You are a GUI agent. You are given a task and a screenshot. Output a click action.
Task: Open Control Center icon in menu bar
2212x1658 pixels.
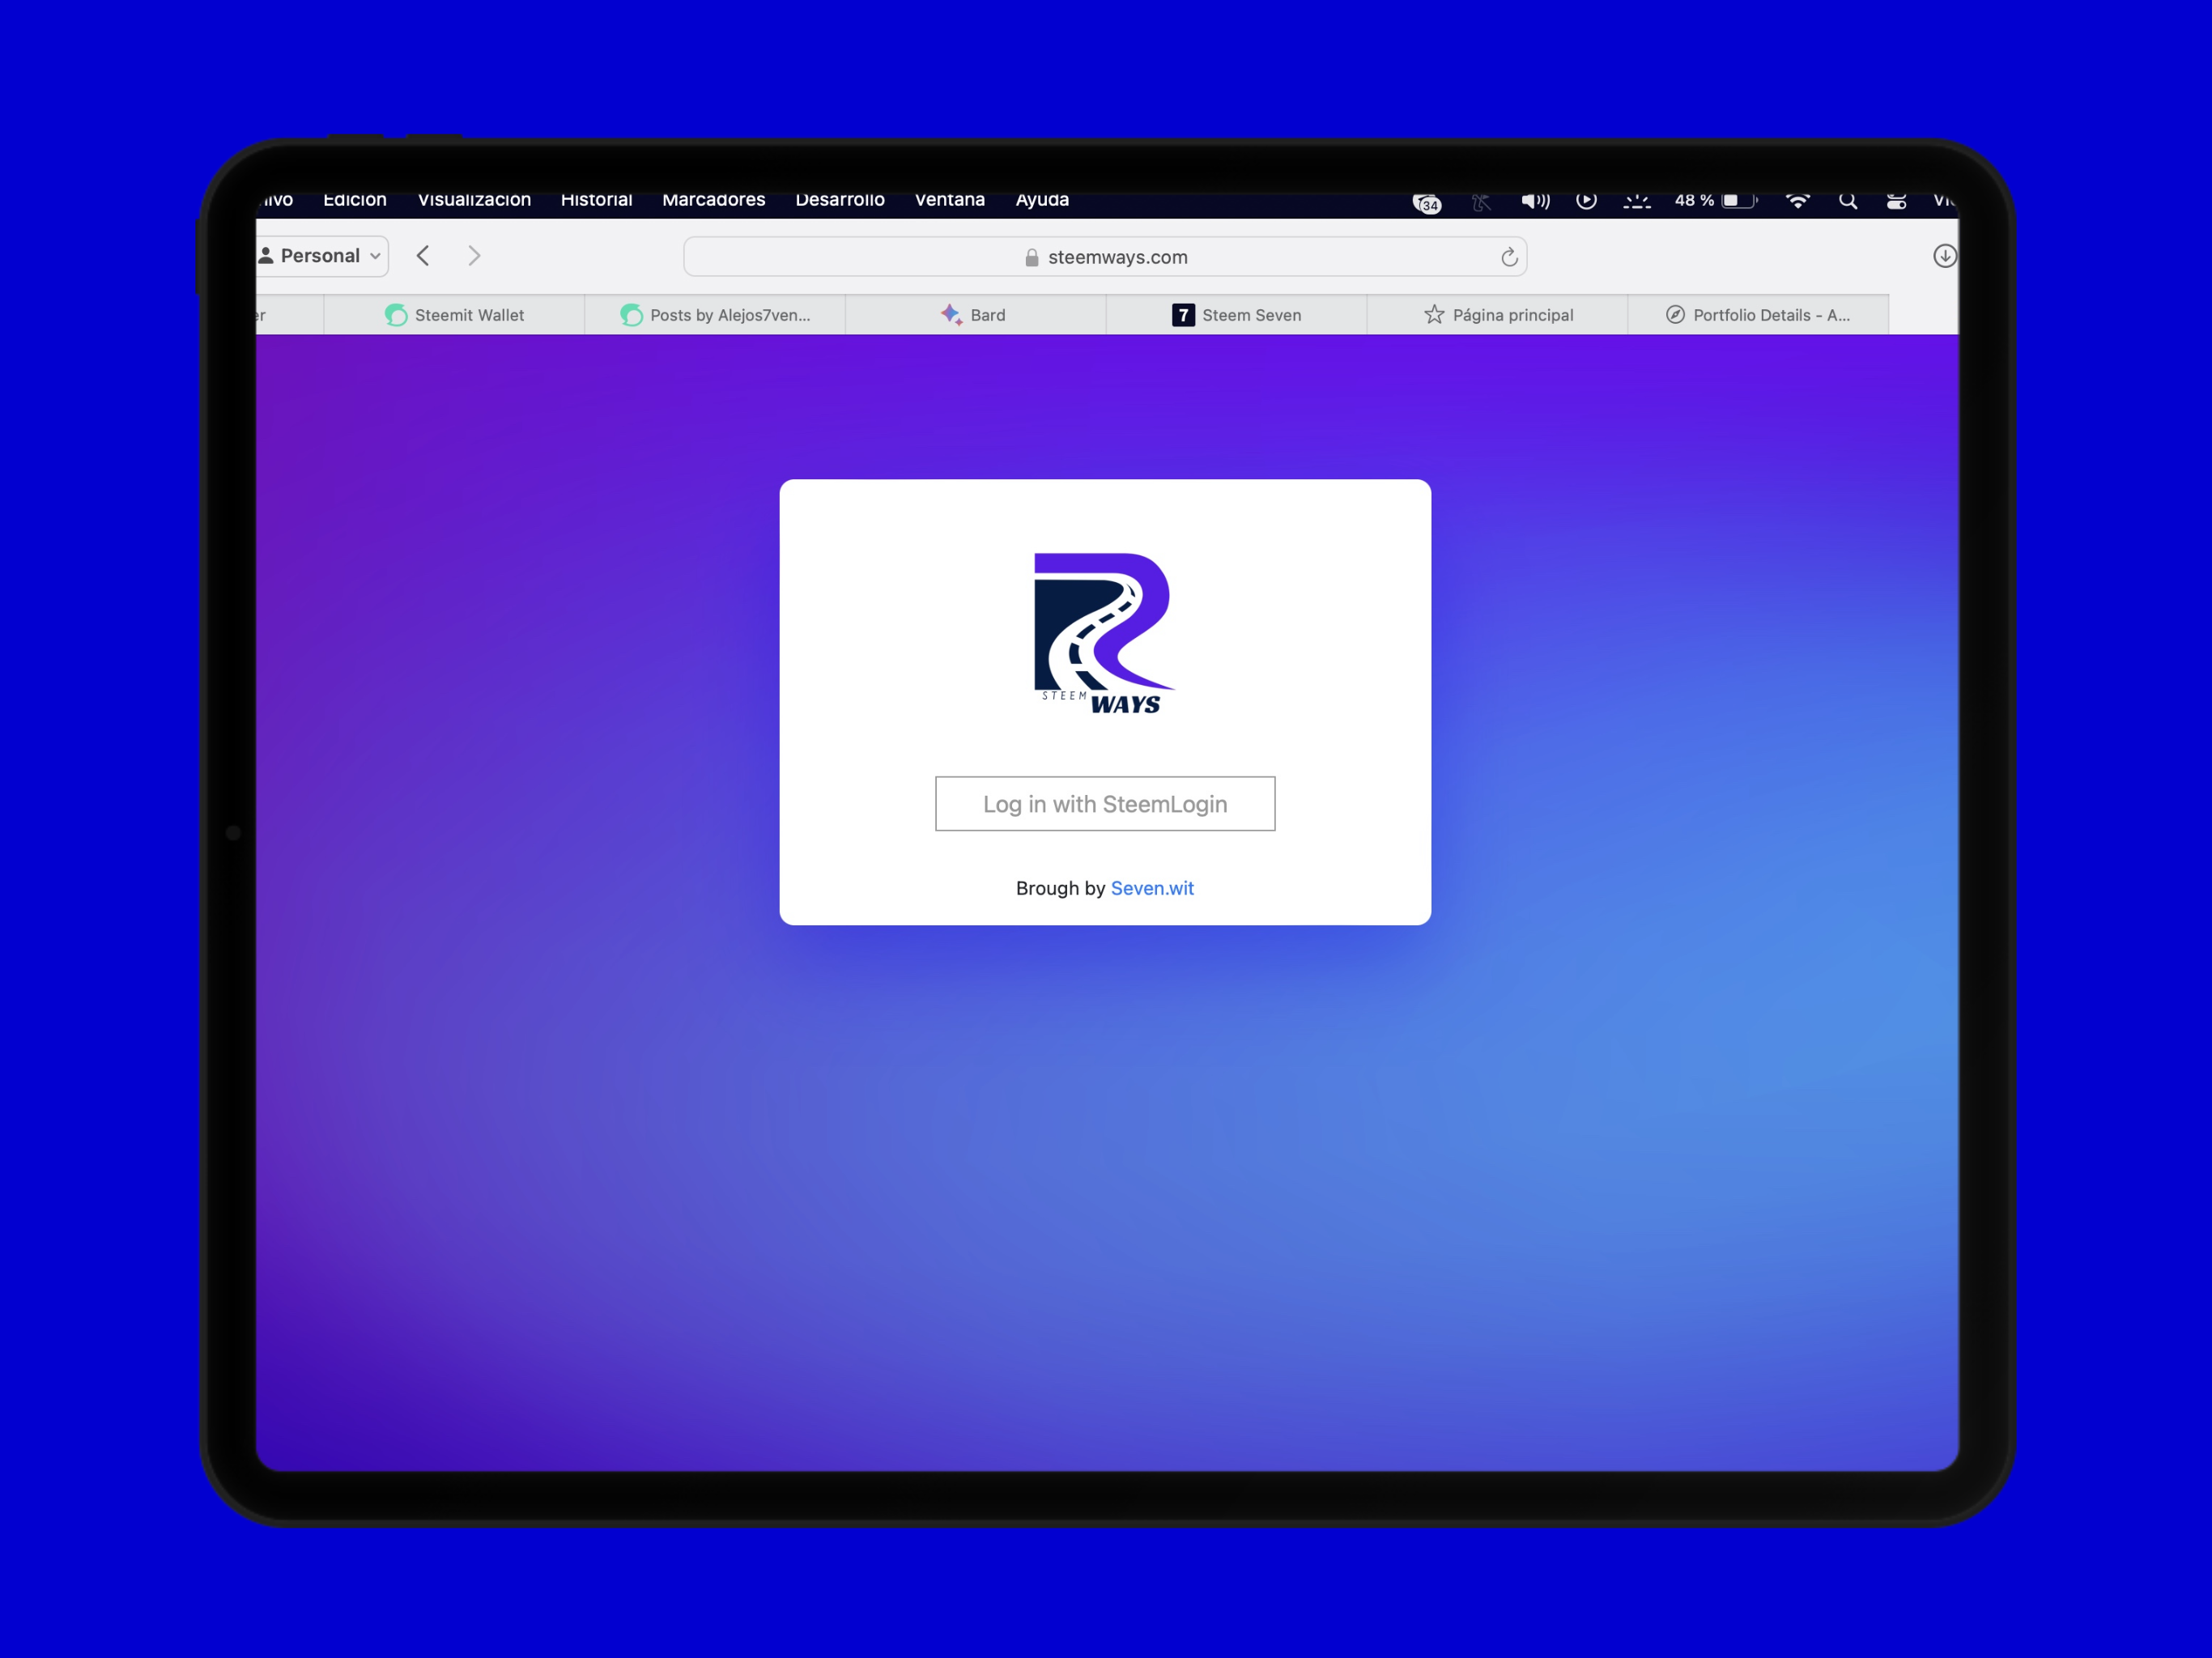(1896, 201)
